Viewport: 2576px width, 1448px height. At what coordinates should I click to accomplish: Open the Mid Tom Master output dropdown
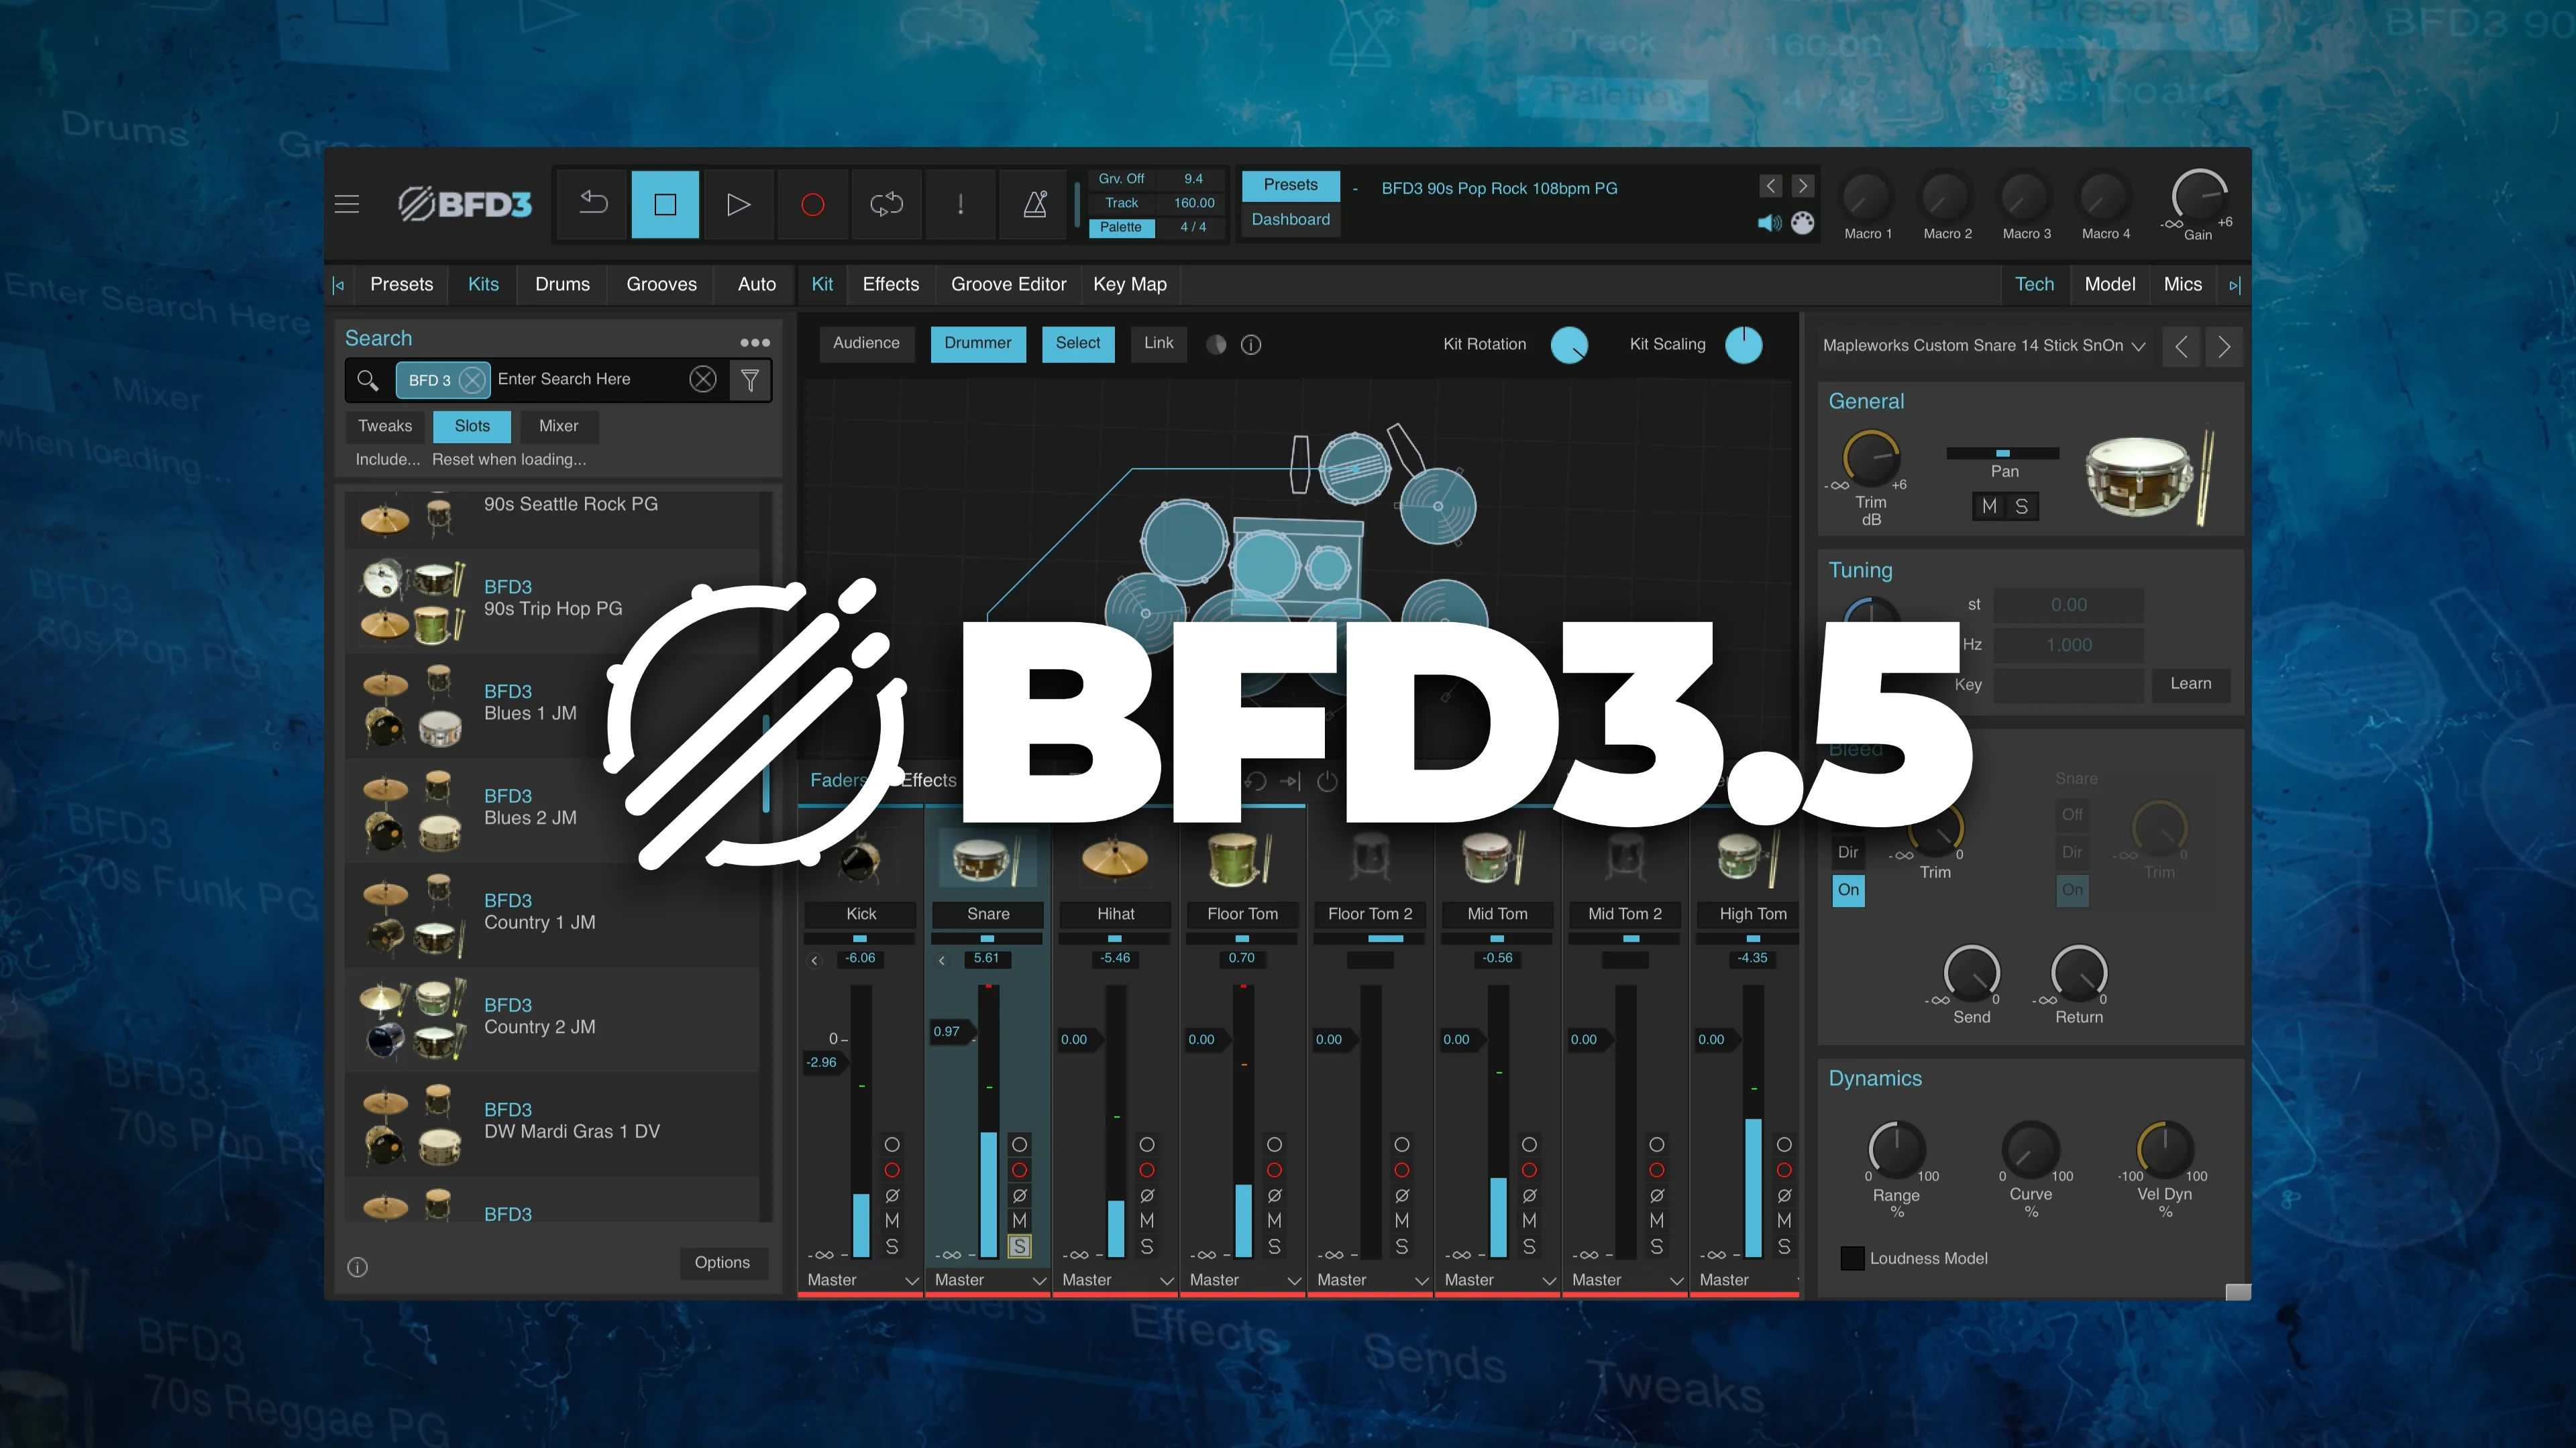pyautogui.click(x=1499, y=1280)
